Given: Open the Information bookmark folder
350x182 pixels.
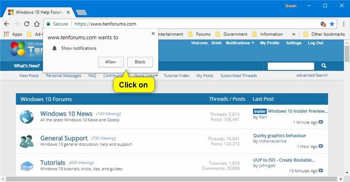Looking at the screenshot, I should (267, 34).
